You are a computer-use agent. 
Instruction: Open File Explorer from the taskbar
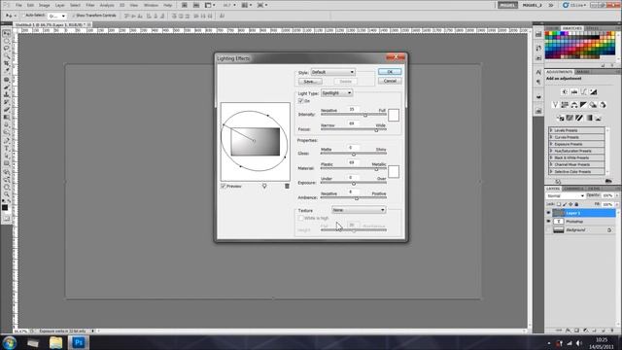click(x=56, y=342)
